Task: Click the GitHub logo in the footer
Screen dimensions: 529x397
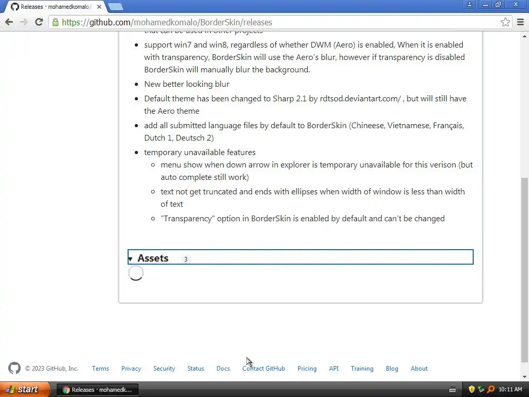Action: tap(14, 368)
